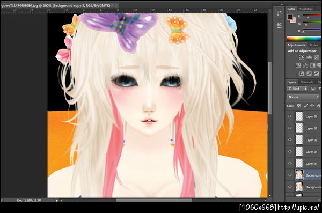Open the Properties panel icon
This screenshot has height=213, width=322.
point(279,25)
